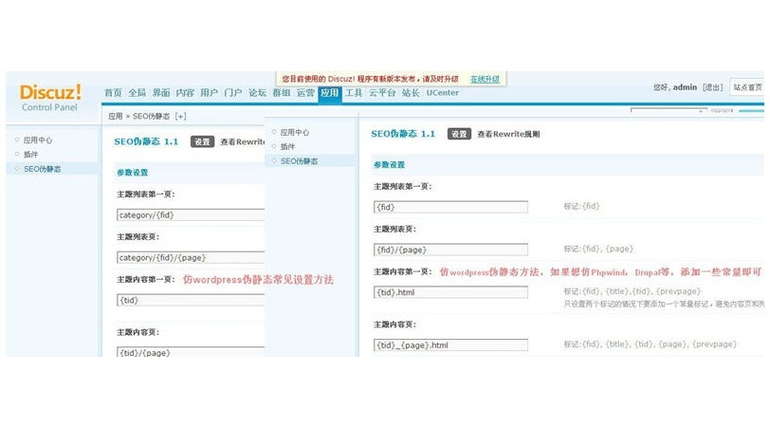Open the 内容 menu
Image resolution: width=770 pixels, height=428 pixels.
point(185,92)
